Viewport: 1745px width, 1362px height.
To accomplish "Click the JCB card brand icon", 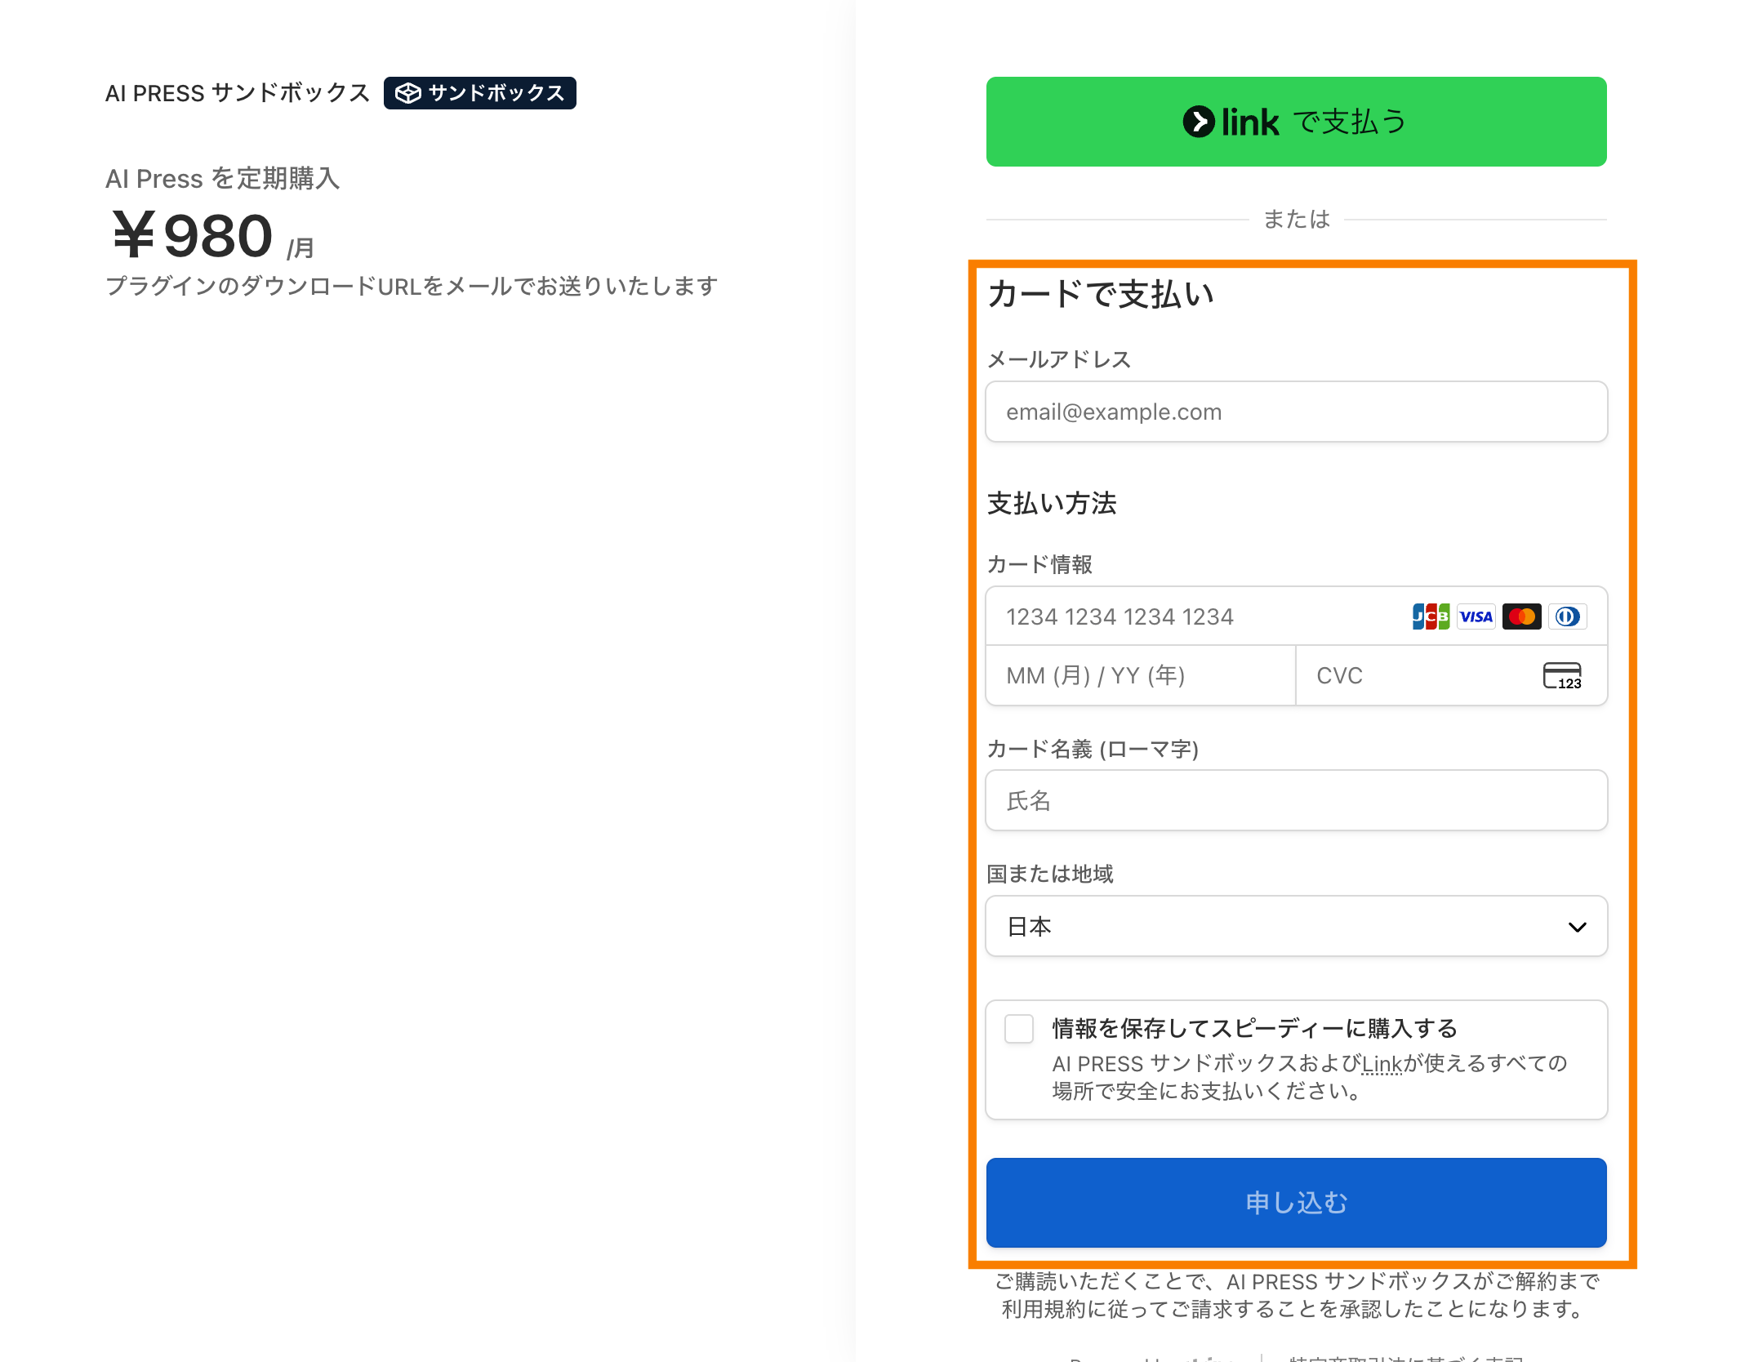I will (1431, 616).
